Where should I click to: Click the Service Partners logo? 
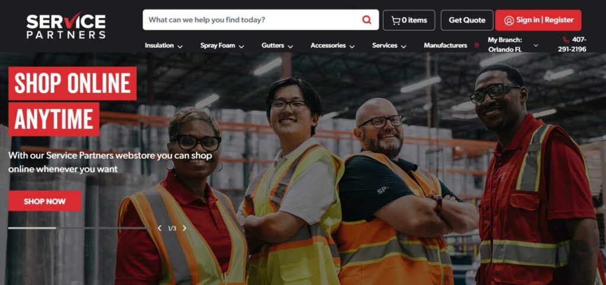pyautogui.click(x=66, y=25)
